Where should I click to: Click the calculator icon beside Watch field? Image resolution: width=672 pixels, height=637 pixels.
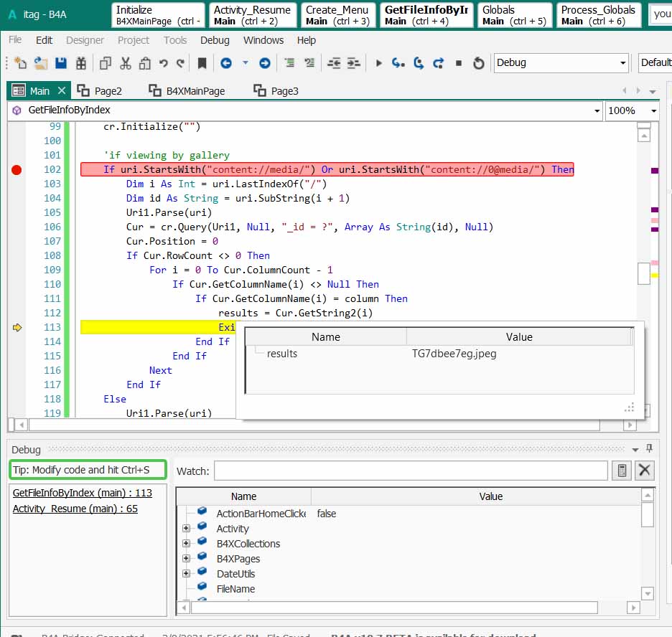pyautogui.click(x=622, y=471)
